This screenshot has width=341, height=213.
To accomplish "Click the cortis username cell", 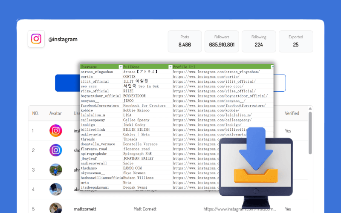I will (x=87, y=77).
